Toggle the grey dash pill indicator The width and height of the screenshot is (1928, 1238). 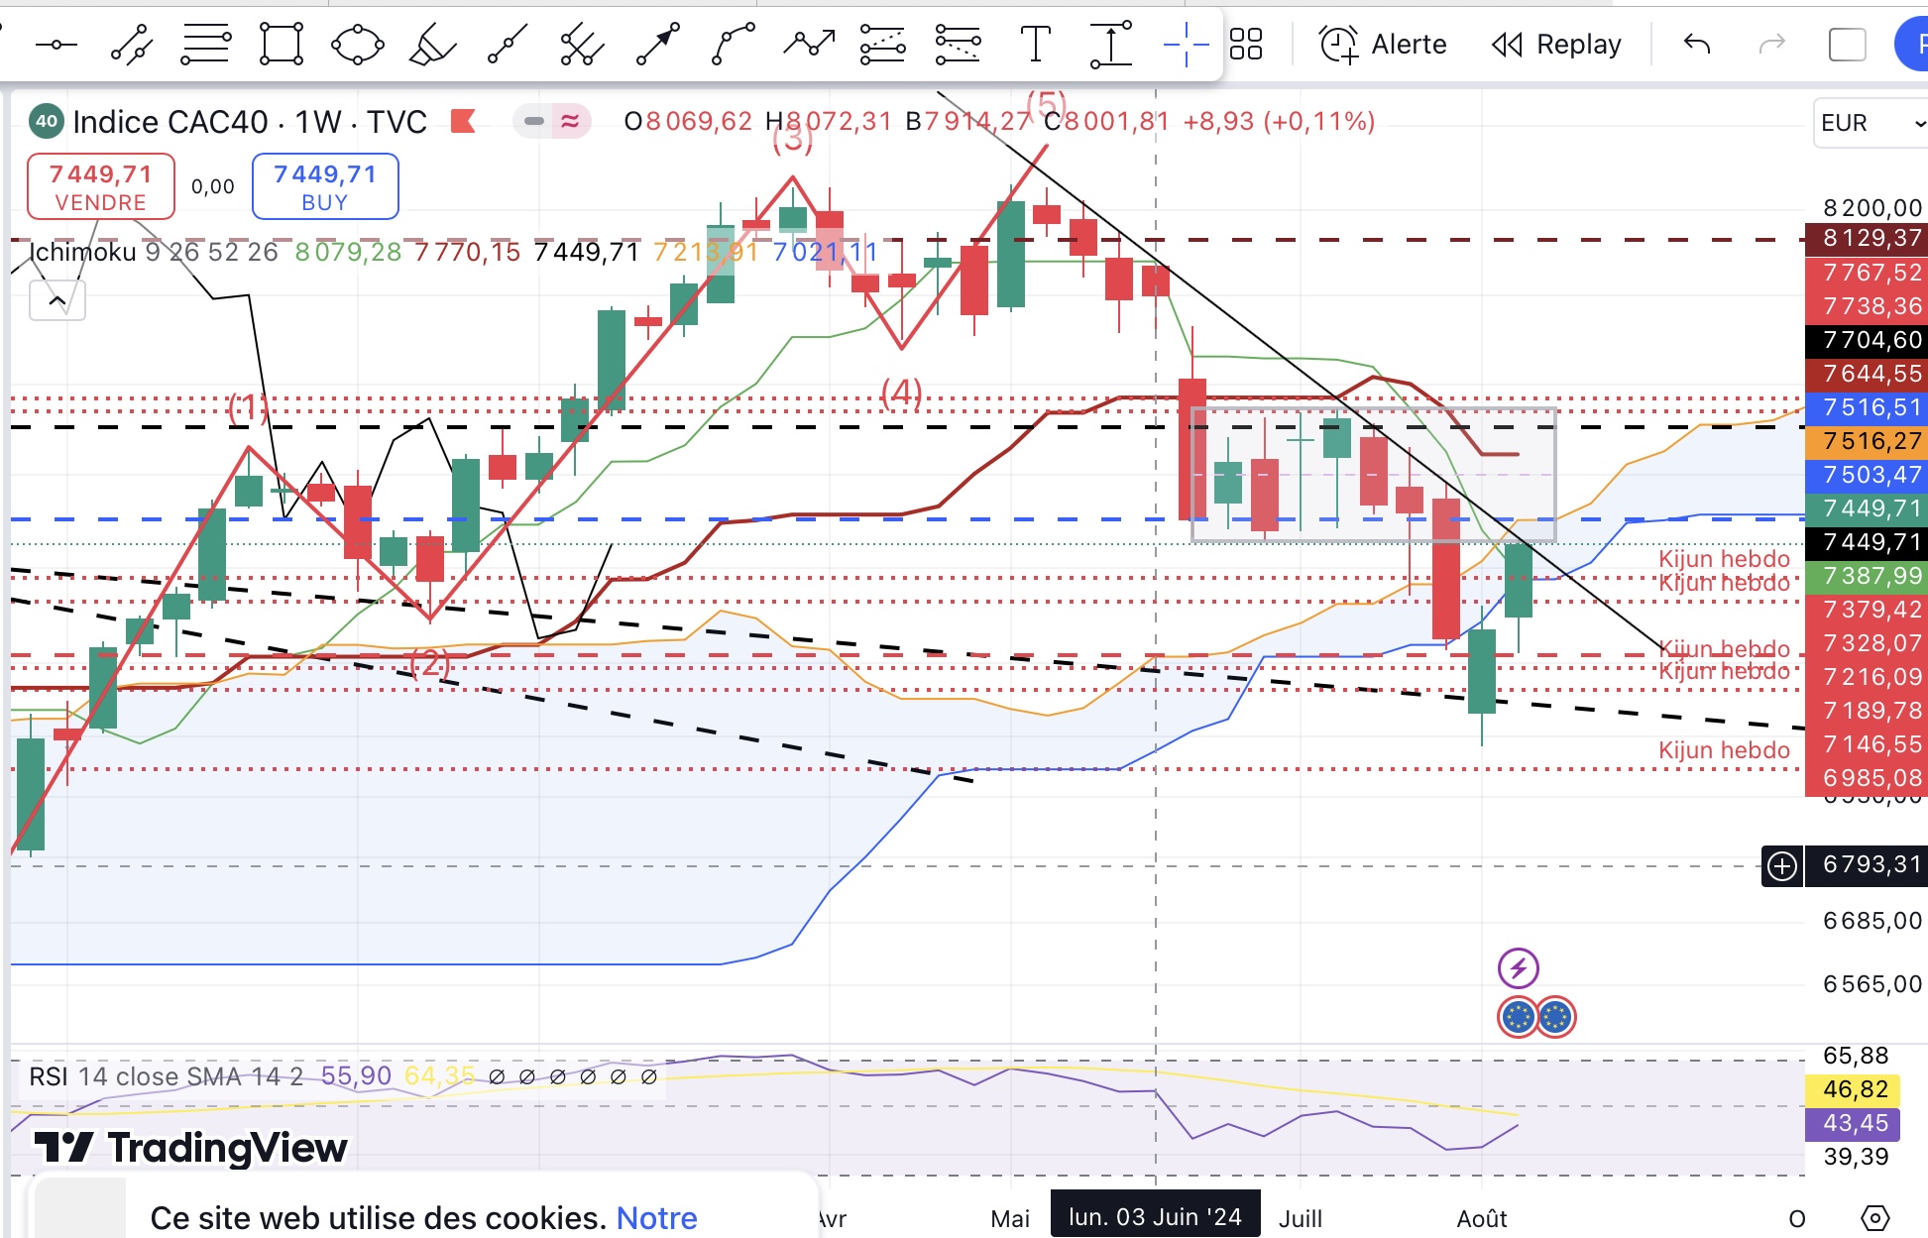tap(534, 121)
